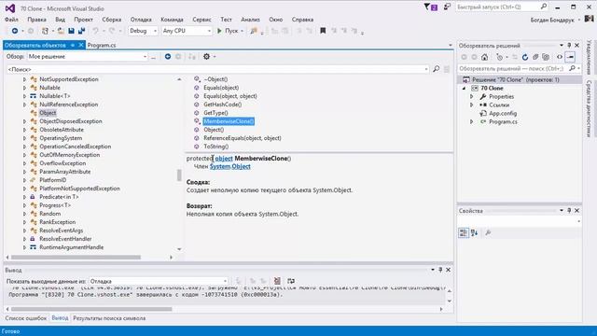The height and width of the screenshot is (336, 597).
Task: Click the class list horizontal scrollbar
Action: point(76,258)
